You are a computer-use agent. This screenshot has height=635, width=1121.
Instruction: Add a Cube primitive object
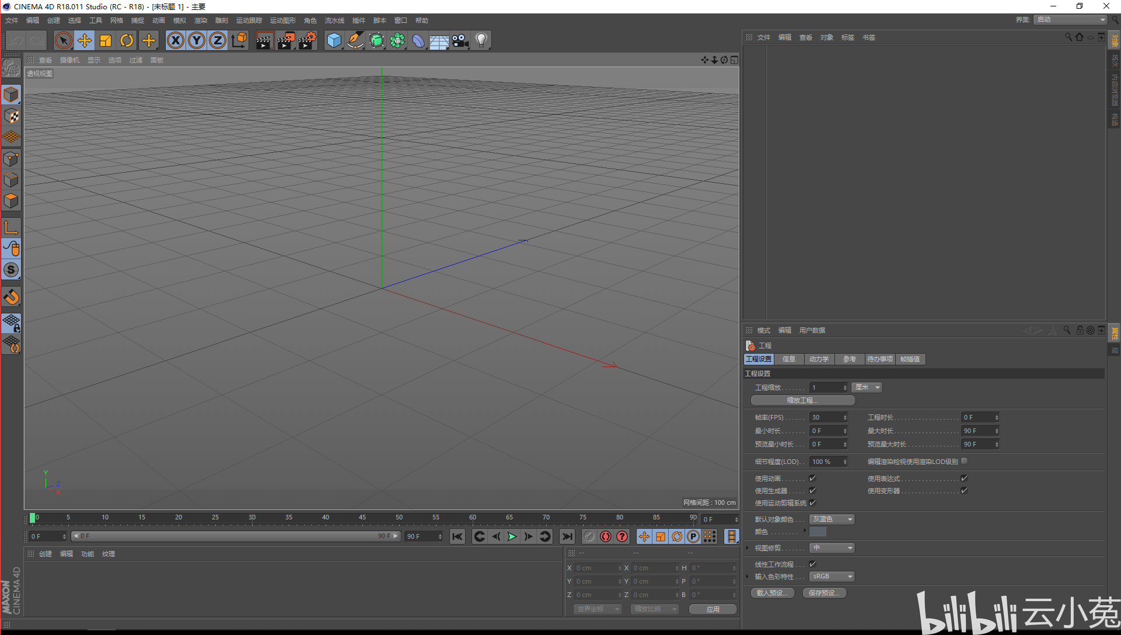334,40
